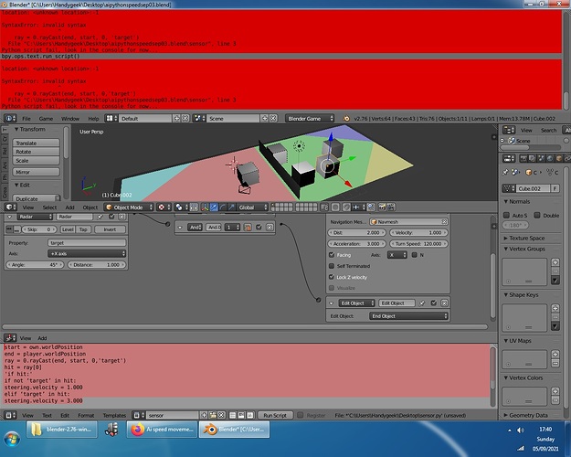Image resolution: width=571 pixels, height=457 pixels.
Task: Remove the Edit Object actuator with X icon
Action: tap(444, 303)
